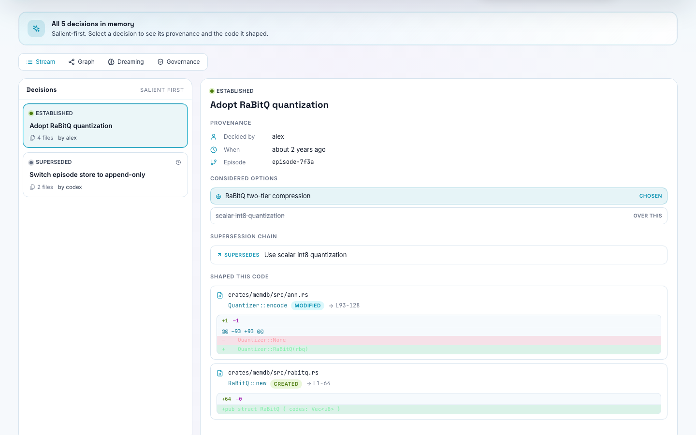Click the When clock icon
The image size is (696, 435).
(214, 150)
